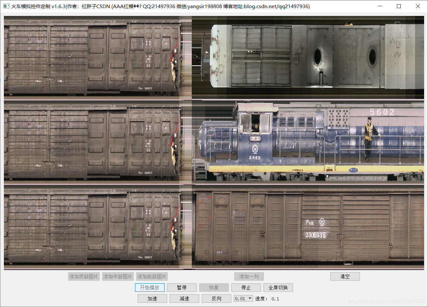
Task: Click the 添加顶部图片 button
Action: (83, 276)
